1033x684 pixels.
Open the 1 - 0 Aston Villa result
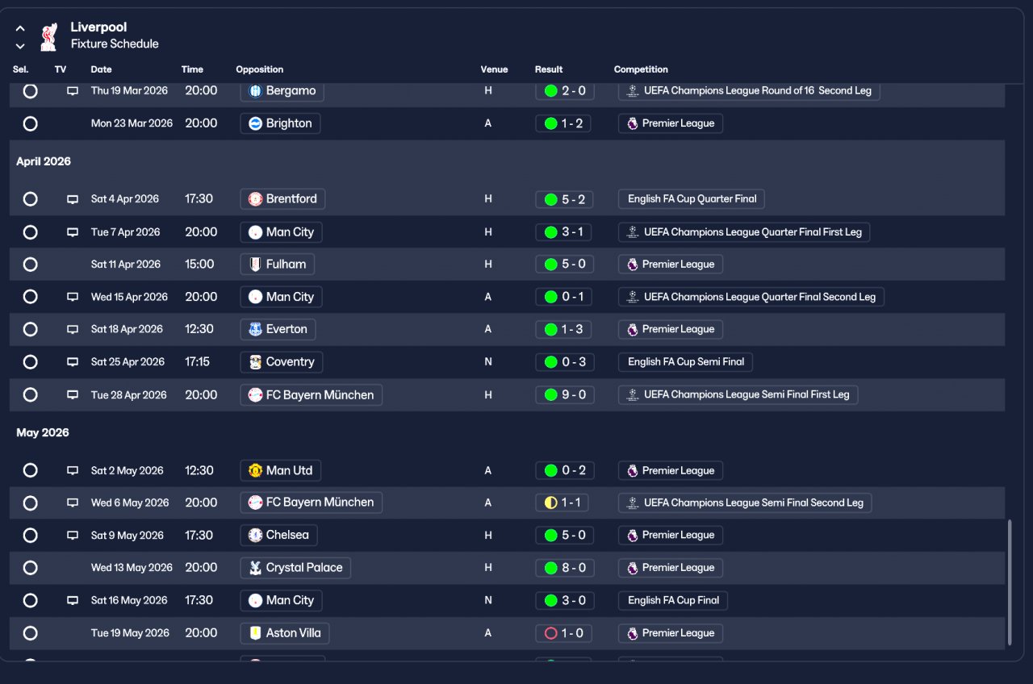point(564,633)
